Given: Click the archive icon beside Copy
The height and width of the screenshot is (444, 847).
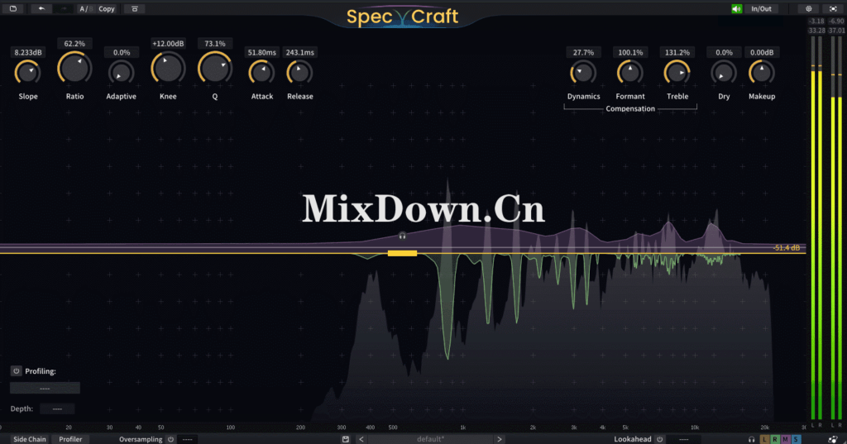Looking at the screenshot, I should coord(135,8).
